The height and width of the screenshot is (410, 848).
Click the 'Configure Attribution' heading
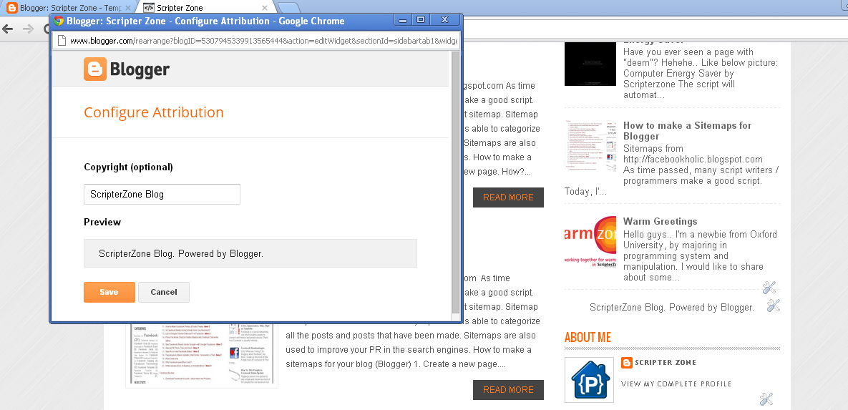pos(154,112)
